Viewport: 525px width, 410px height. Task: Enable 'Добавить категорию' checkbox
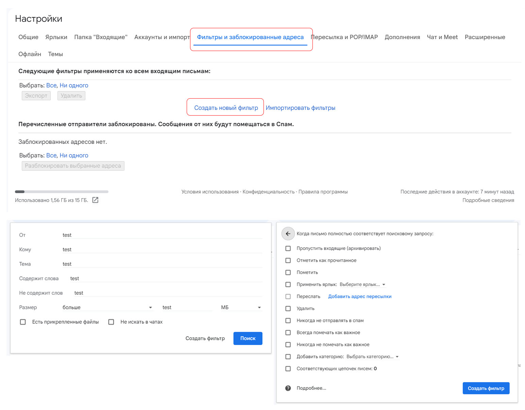click(288, 357)
